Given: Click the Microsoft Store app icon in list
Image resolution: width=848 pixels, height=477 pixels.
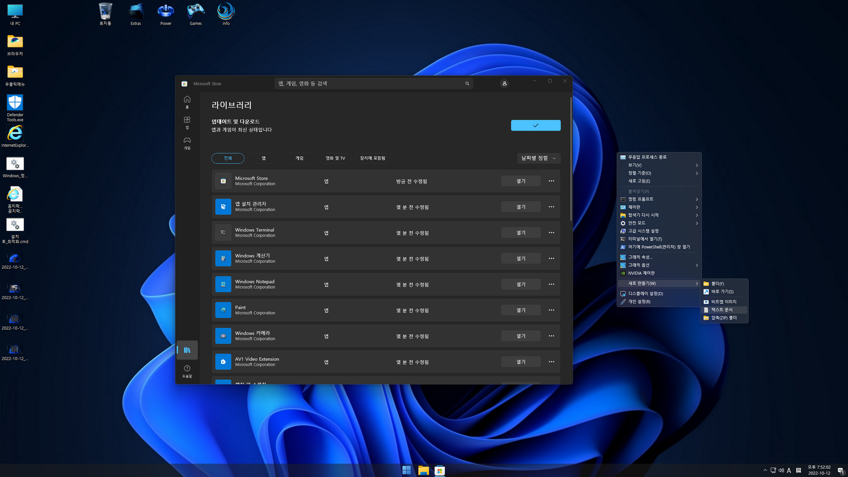Looking at the screenshot, I should point(223,181).
